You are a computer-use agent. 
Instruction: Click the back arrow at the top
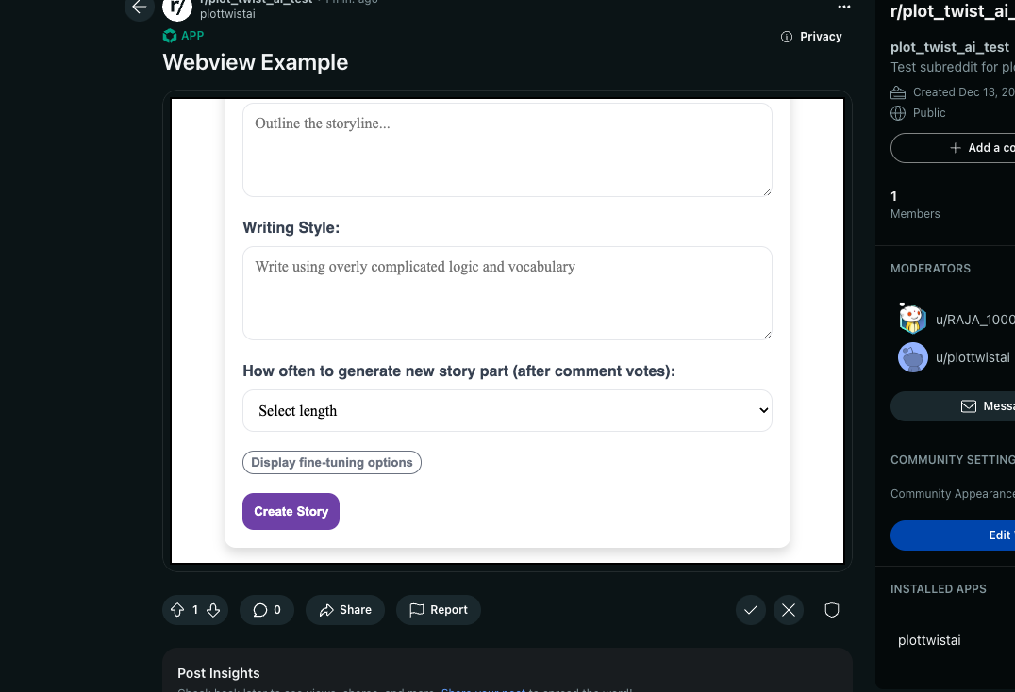coord(139,8)
